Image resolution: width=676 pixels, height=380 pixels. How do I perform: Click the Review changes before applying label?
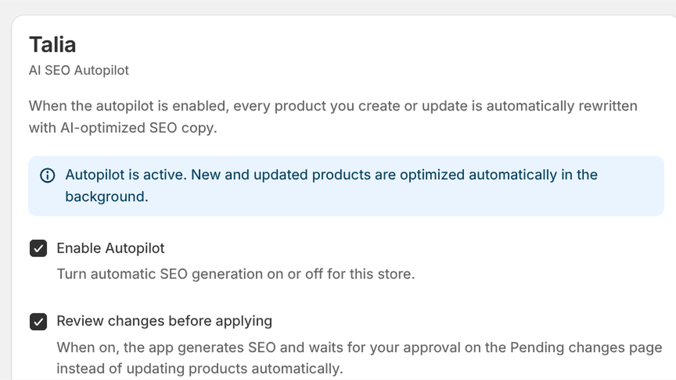point(164,321)
